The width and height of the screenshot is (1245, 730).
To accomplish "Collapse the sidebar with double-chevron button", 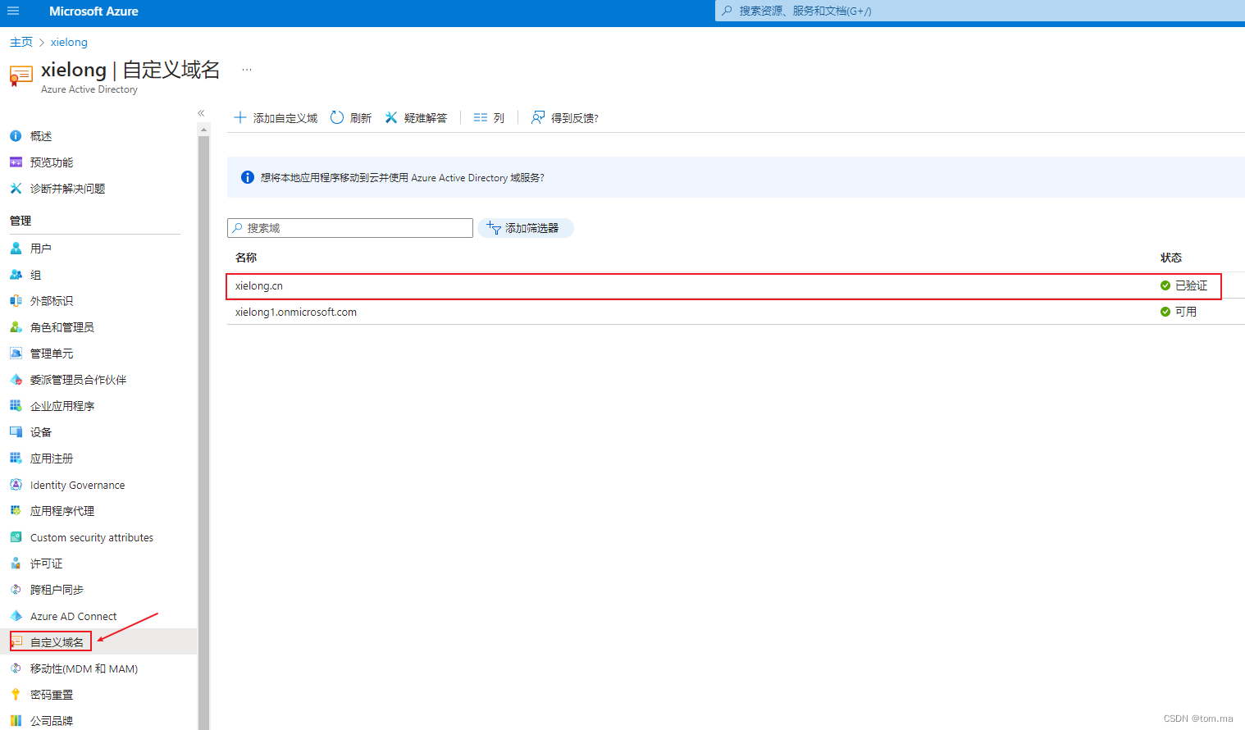I will pyautogui.click(x=201, y=113).
